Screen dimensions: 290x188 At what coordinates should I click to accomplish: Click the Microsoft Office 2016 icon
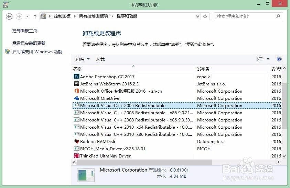click(77, 91)
